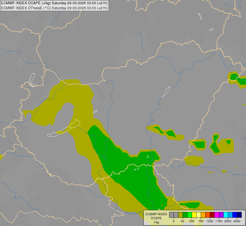Click the sky blue legend swatch
Screen dimensions: 246x226
[x=230, y=215]
